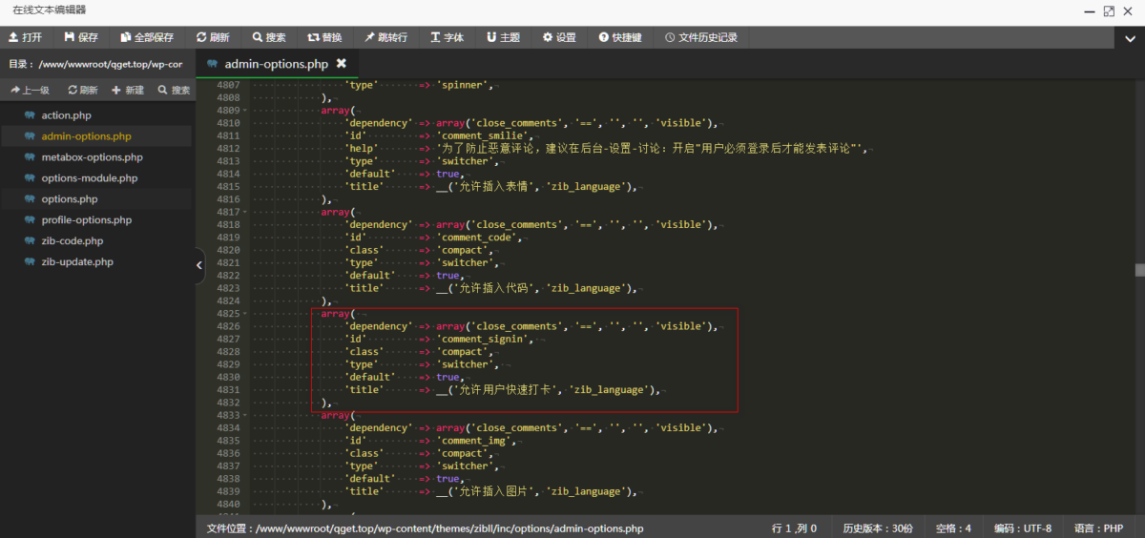Screen dimensions: 1145x538
Task: Collapse code fold arrow at line 4825
Action: [x=245, y=314]
